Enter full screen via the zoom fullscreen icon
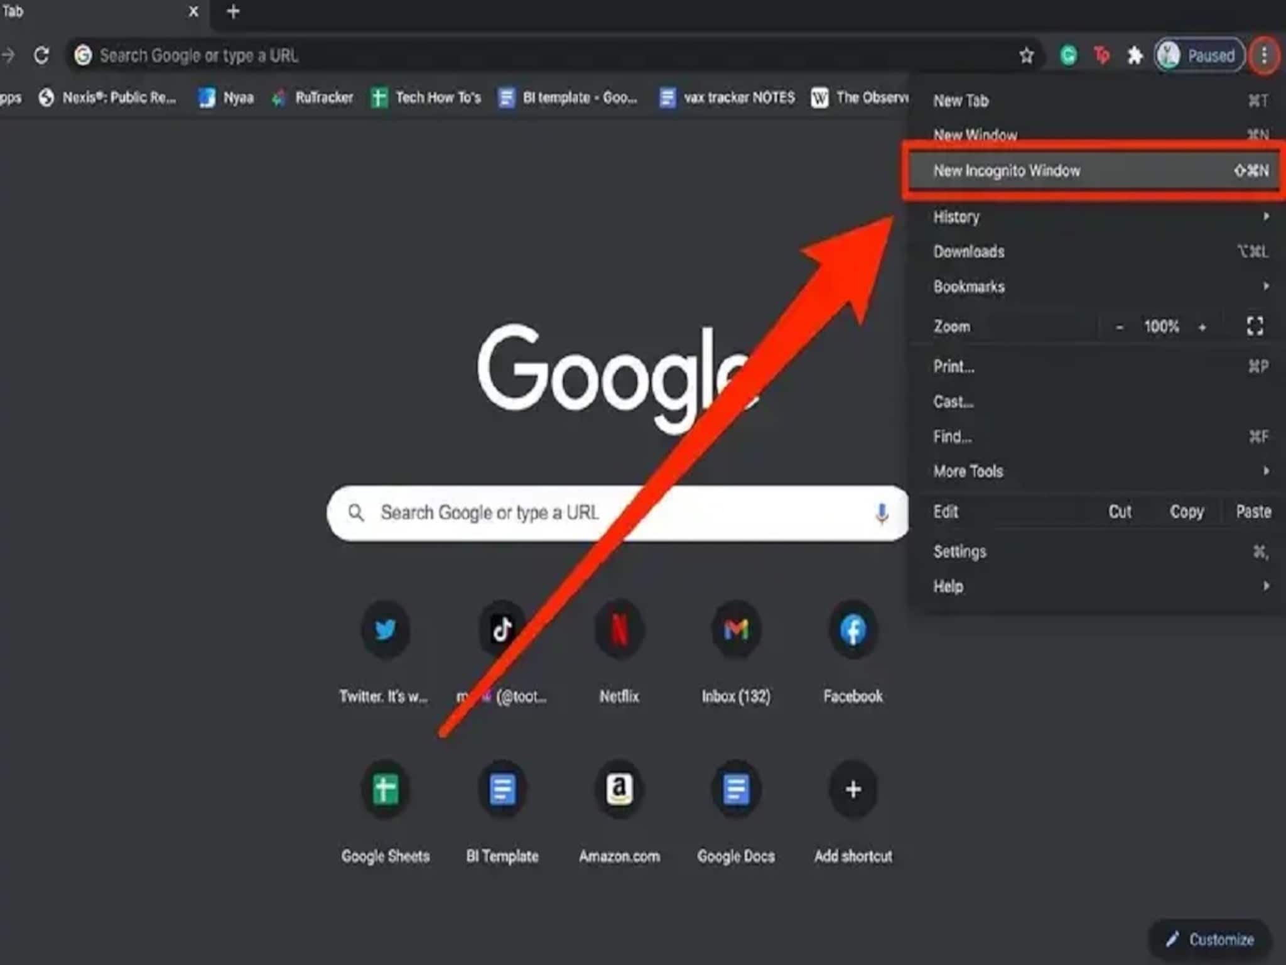 [1256, 326]
